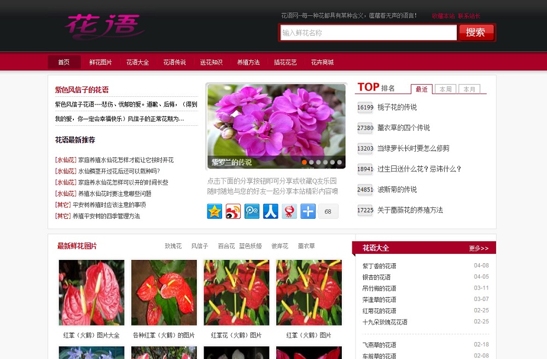Click the 花语 site logo

104,26
